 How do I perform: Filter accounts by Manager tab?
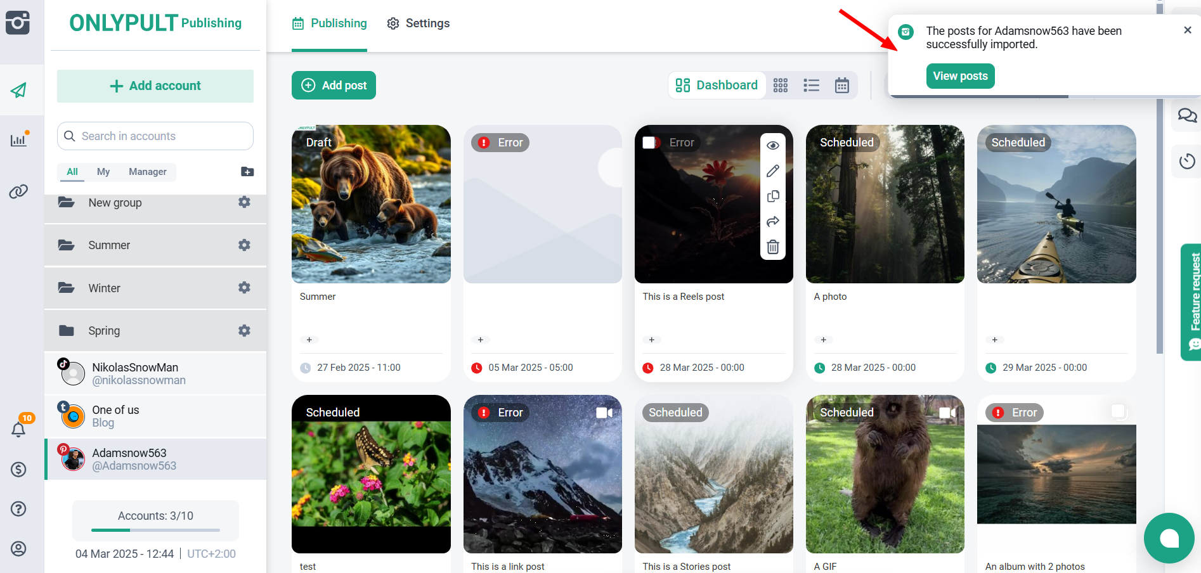pos(147,172)
